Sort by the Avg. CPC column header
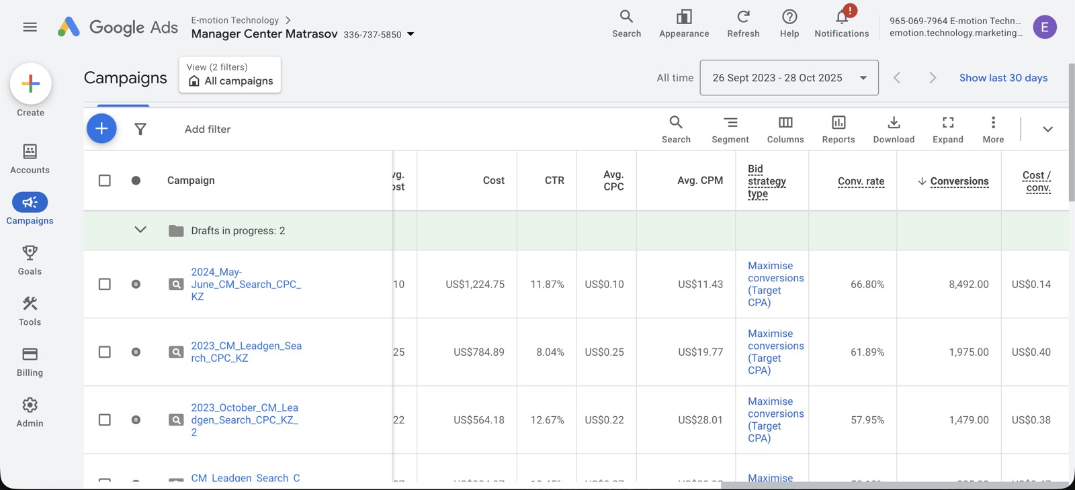1075x490 pixels. click(613, 181)
